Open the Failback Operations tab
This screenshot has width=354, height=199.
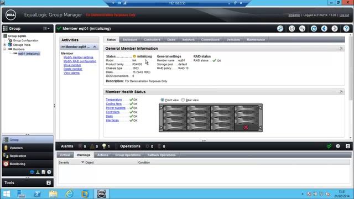(162, 155)
